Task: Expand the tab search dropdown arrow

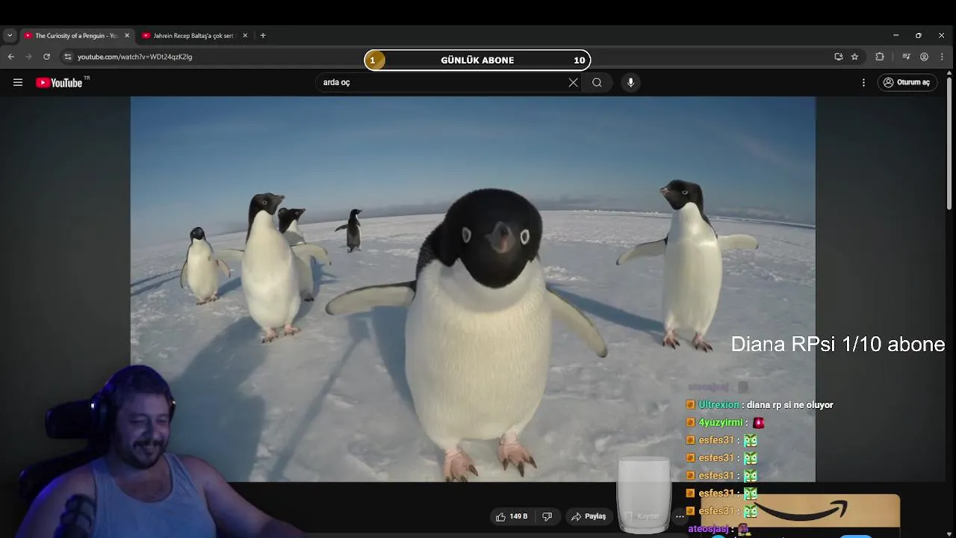Action: [x=10, y=35]
